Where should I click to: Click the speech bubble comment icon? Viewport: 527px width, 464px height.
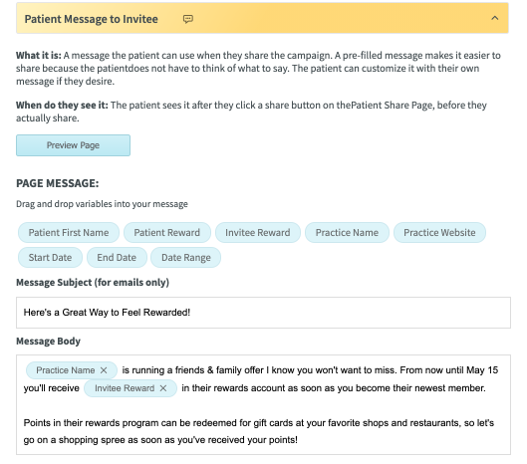188,19
